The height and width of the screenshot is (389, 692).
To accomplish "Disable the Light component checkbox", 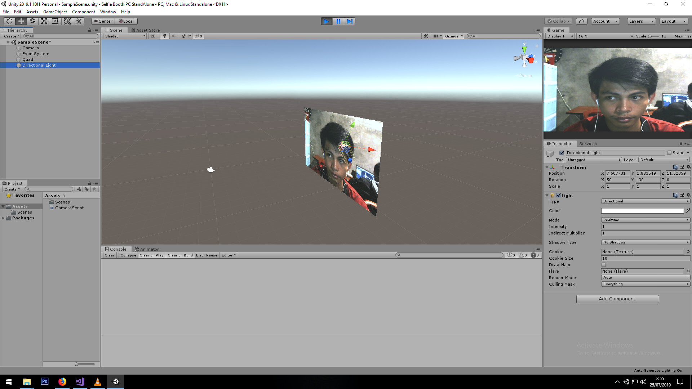I will (558, 196).
